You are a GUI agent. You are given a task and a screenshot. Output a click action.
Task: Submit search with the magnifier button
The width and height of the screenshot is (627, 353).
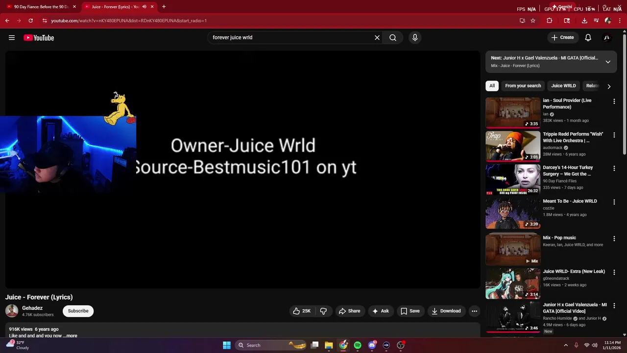pyautogui.click(x=393, y=38)
